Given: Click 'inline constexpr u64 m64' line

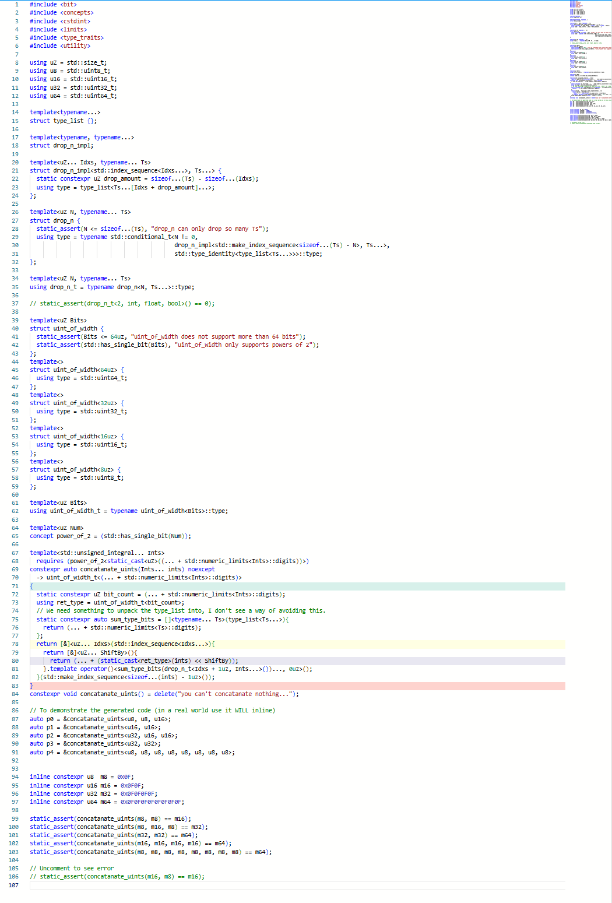Looking at the screenshot, I should click(107, 802).
